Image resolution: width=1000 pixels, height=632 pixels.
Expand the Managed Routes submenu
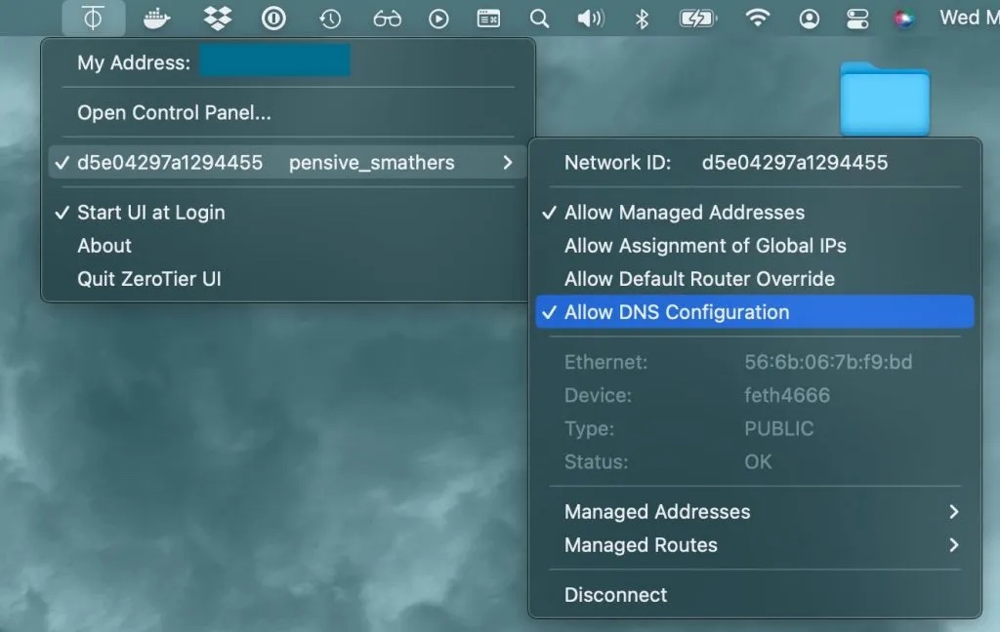755,545
